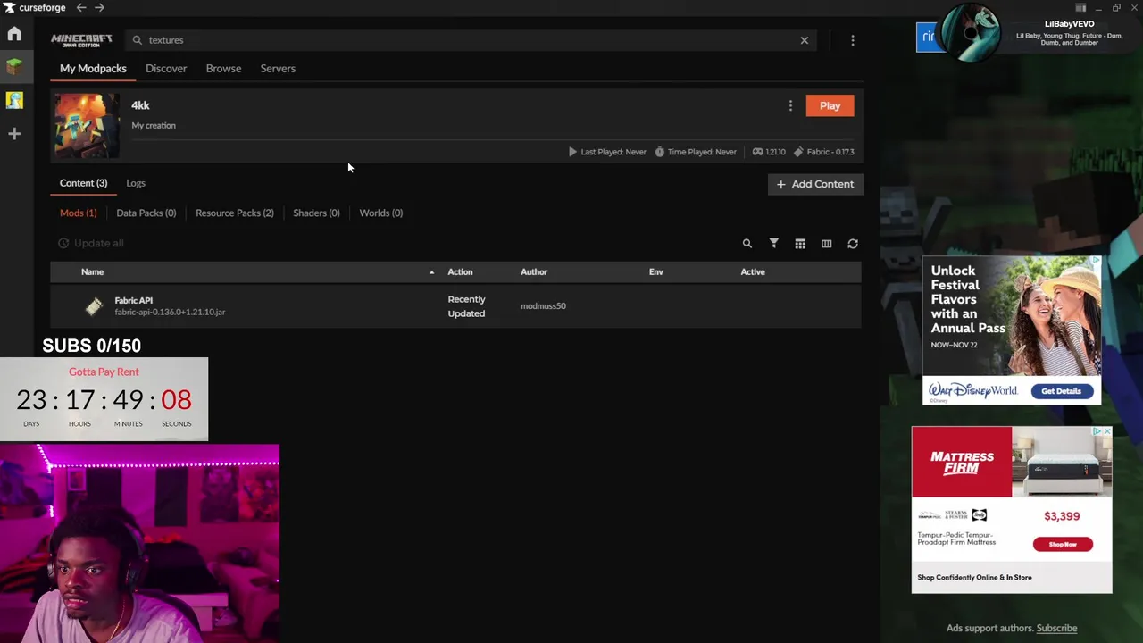Click the My creation subtitle

tap(154, 126)
